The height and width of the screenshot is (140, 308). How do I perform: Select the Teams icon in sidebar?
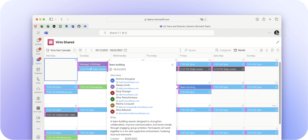pyautogui.click(x=38, y=61)
